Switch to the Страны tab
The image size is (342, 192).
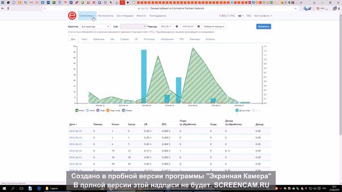click(125, 39)
